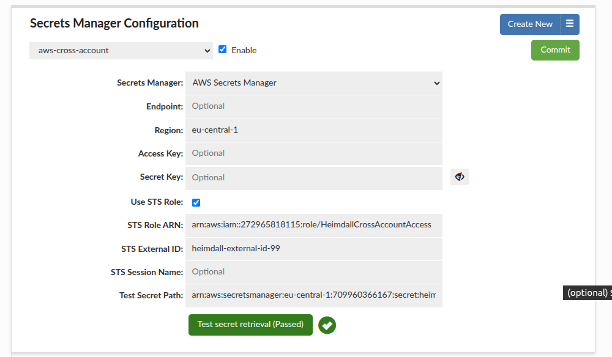The height and width of the screenshot is (357, 612).
Task: Click the Endpoint input field
Action: click(x=315, y=106)
